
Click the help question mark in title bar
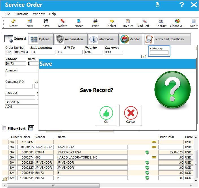point(182,5)
